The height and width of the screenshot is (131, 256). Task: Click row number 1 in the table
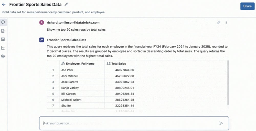tap(53, 70)
